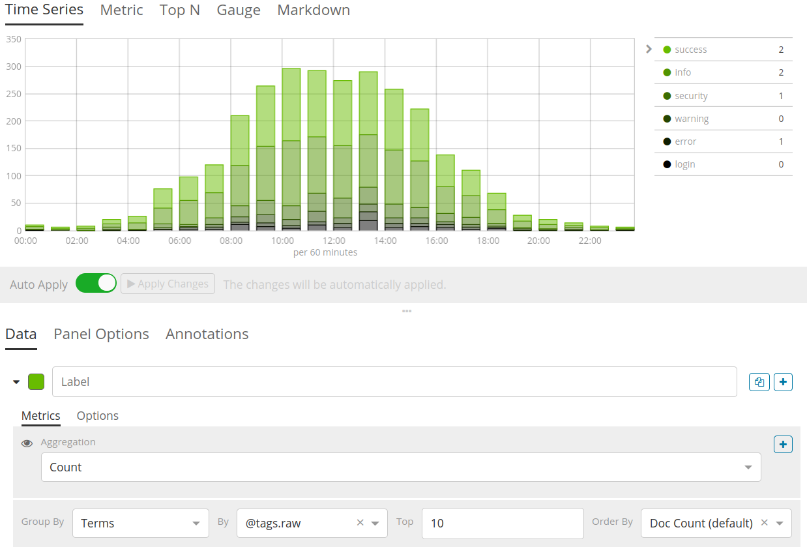Open the Group By Terms dropdown
Screen dimensions: 807x547
(140, 522)
